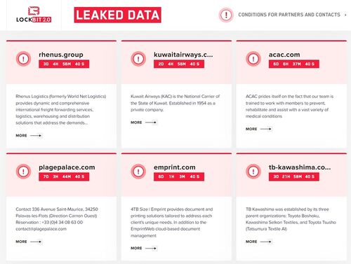351x264 pixels.
Task: Click the alert icon beside rhenus.group
Action: click(23, 59)
